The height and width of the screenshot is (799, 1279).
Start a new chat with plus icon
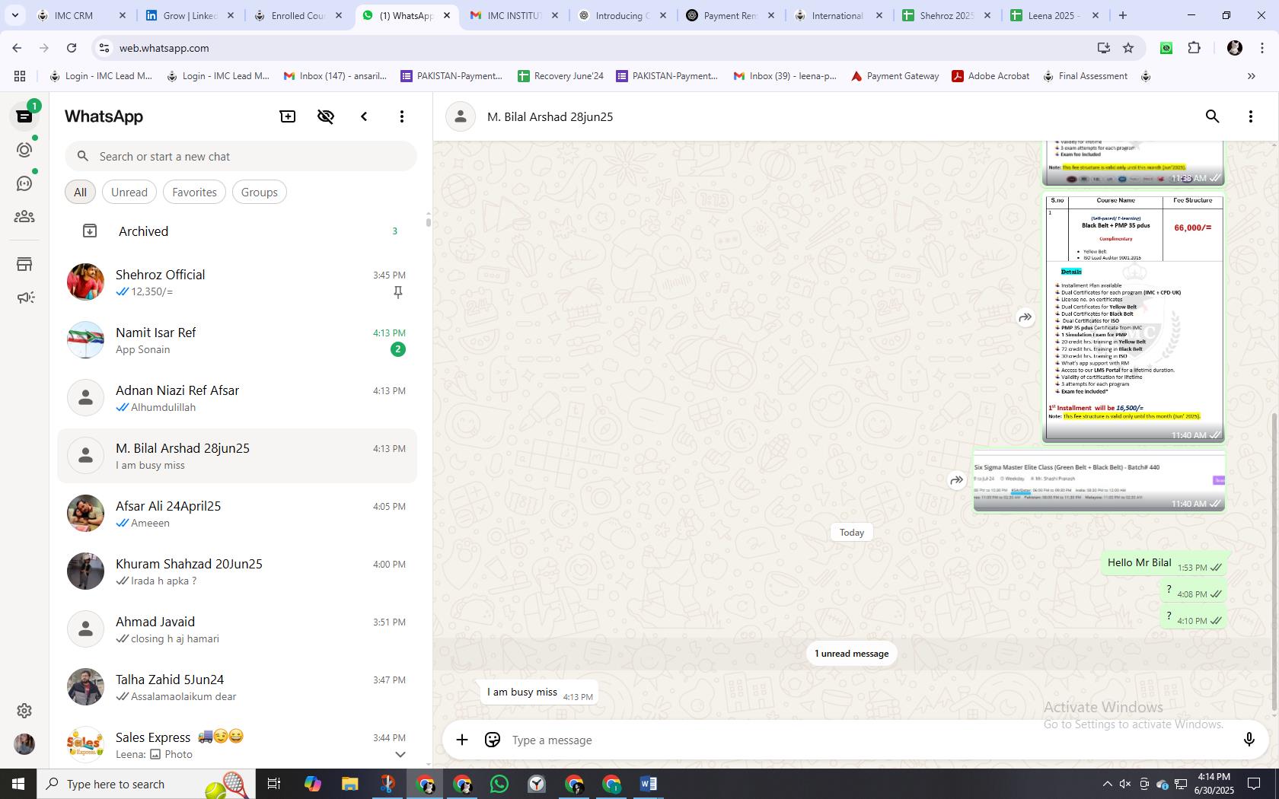(288, 116)
